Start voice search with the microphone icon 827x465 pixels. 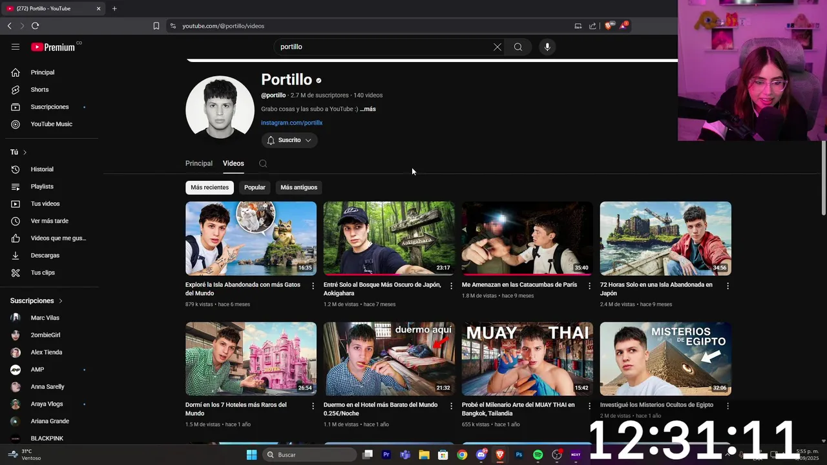(x=547, y=46)
